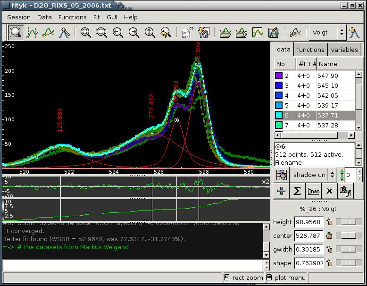
Task: Open the 'shadow un' combo box
Action: click(x=313, y=175)
